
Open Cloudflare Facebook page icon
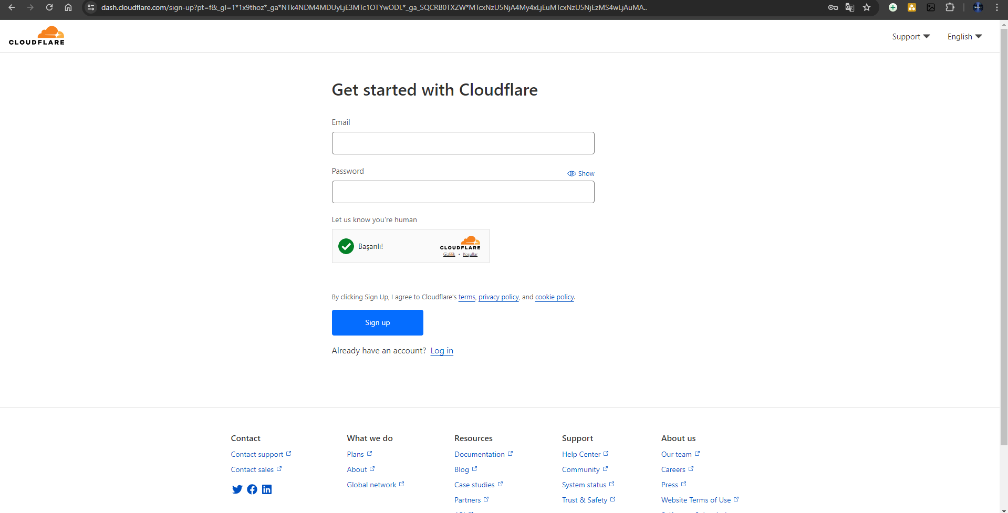tap(252, 489)
